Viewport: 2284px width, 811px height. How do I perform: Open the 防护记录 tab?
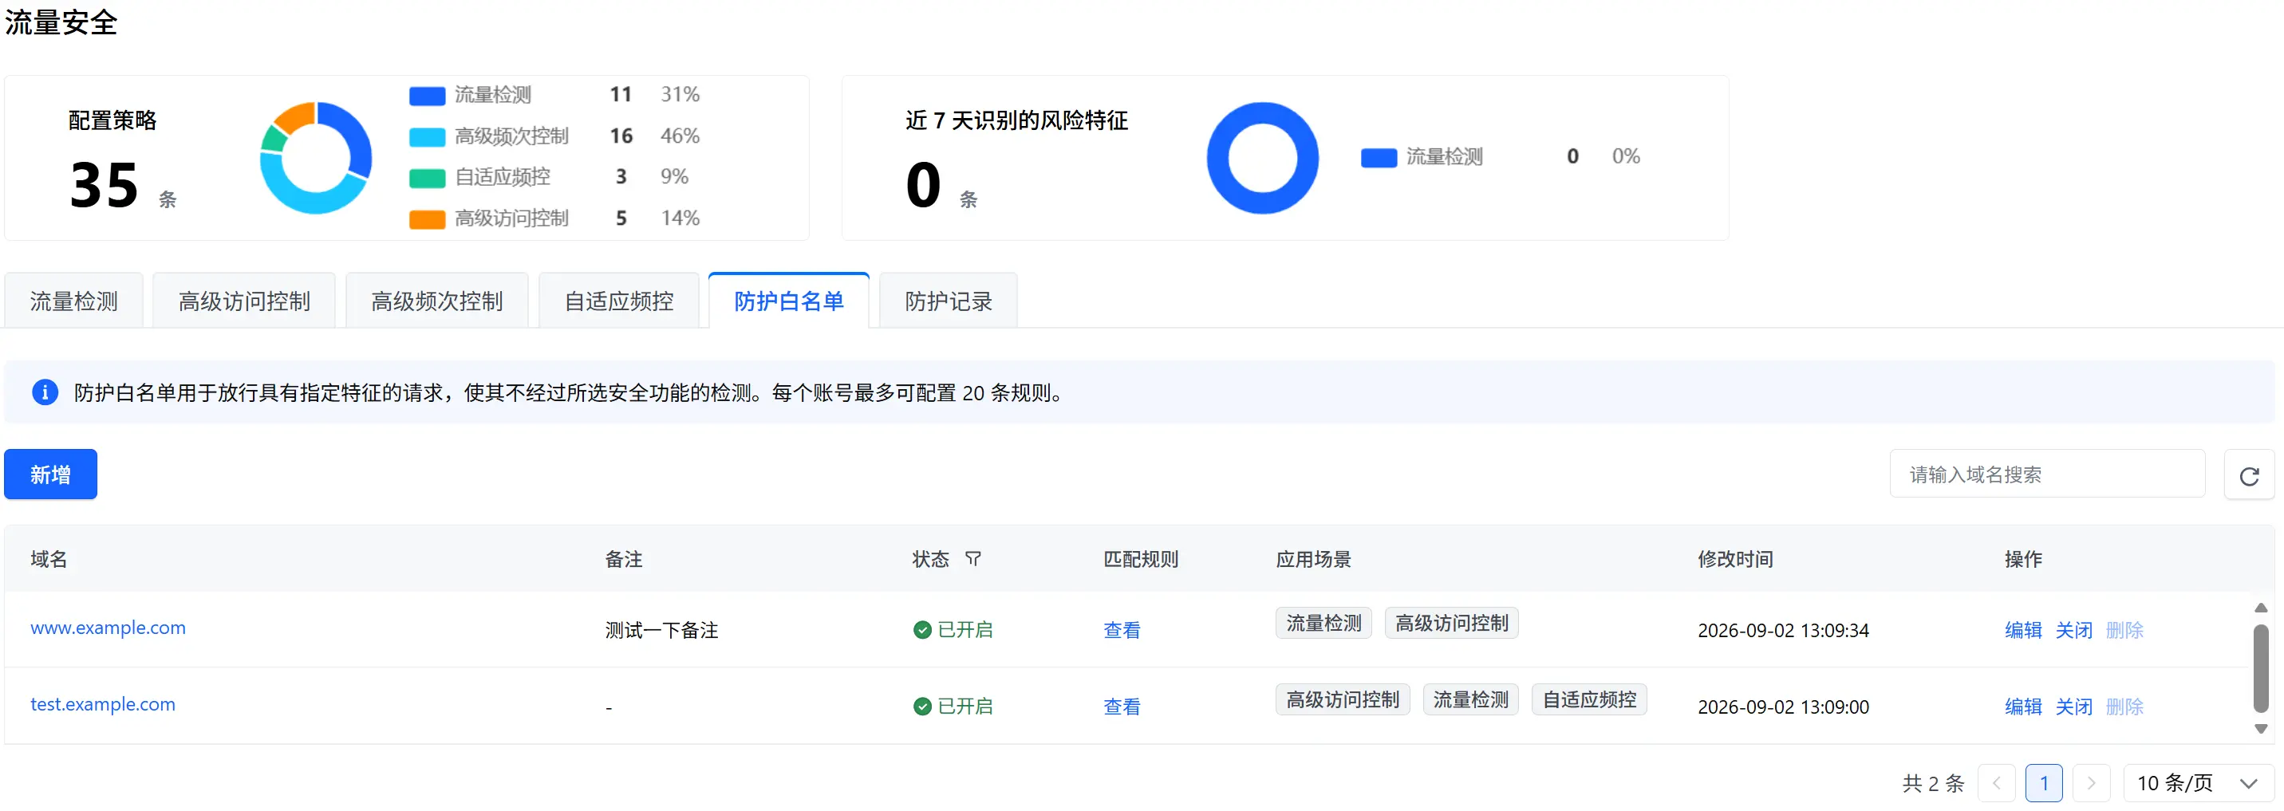click(948, 301)
